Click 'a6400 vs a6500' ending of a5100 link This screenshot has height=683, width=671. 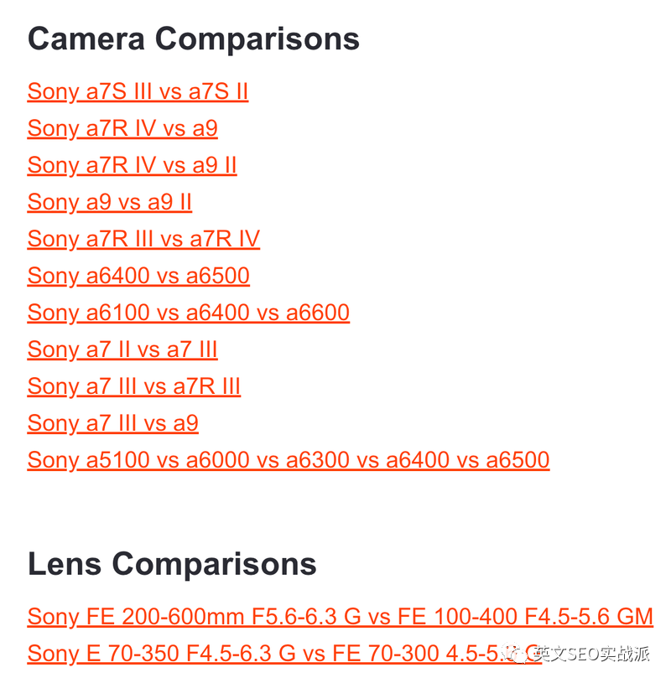[x=468, y=460]
